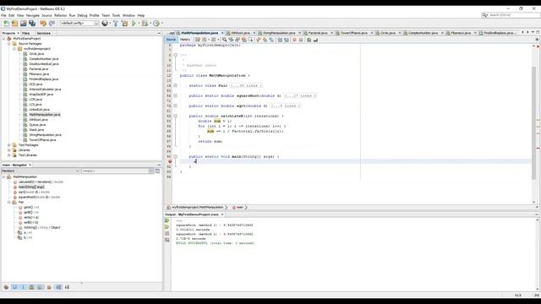Close the MathManipulation.java editor tab

click(222, 33)
